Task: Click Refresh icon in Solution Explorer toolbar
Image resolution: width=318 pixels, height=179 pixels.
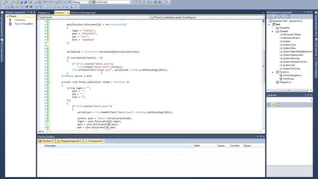Action: click(x=279, y=16)
